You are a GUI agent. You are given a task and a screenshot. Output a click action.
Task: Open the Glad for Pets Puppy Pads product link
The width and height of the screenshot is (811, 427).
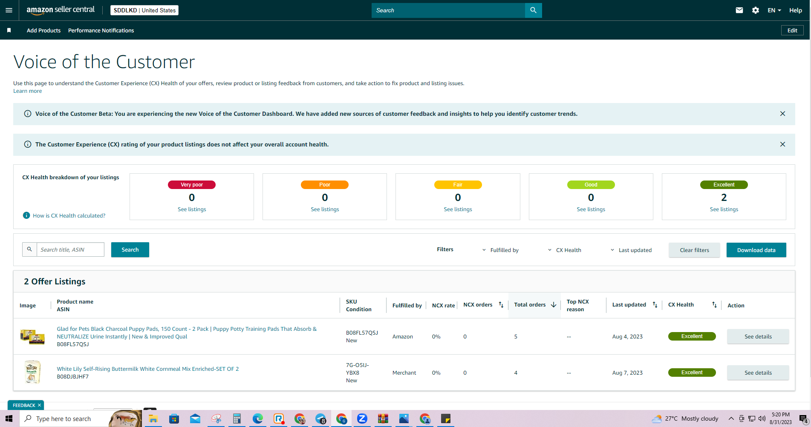(x=187, y=333)
